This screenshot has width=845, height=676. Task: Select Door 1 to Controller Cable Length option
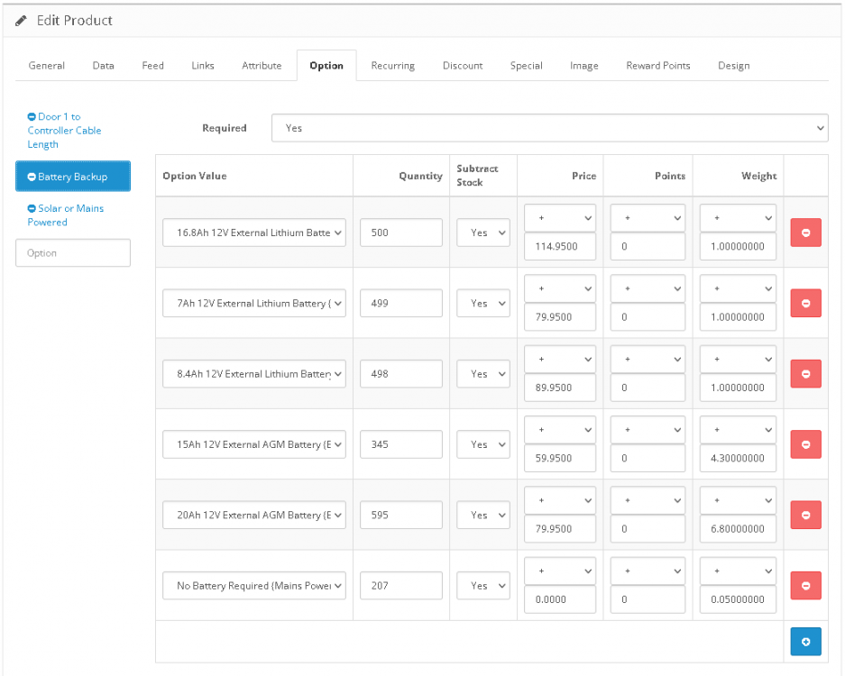[64, 131]
